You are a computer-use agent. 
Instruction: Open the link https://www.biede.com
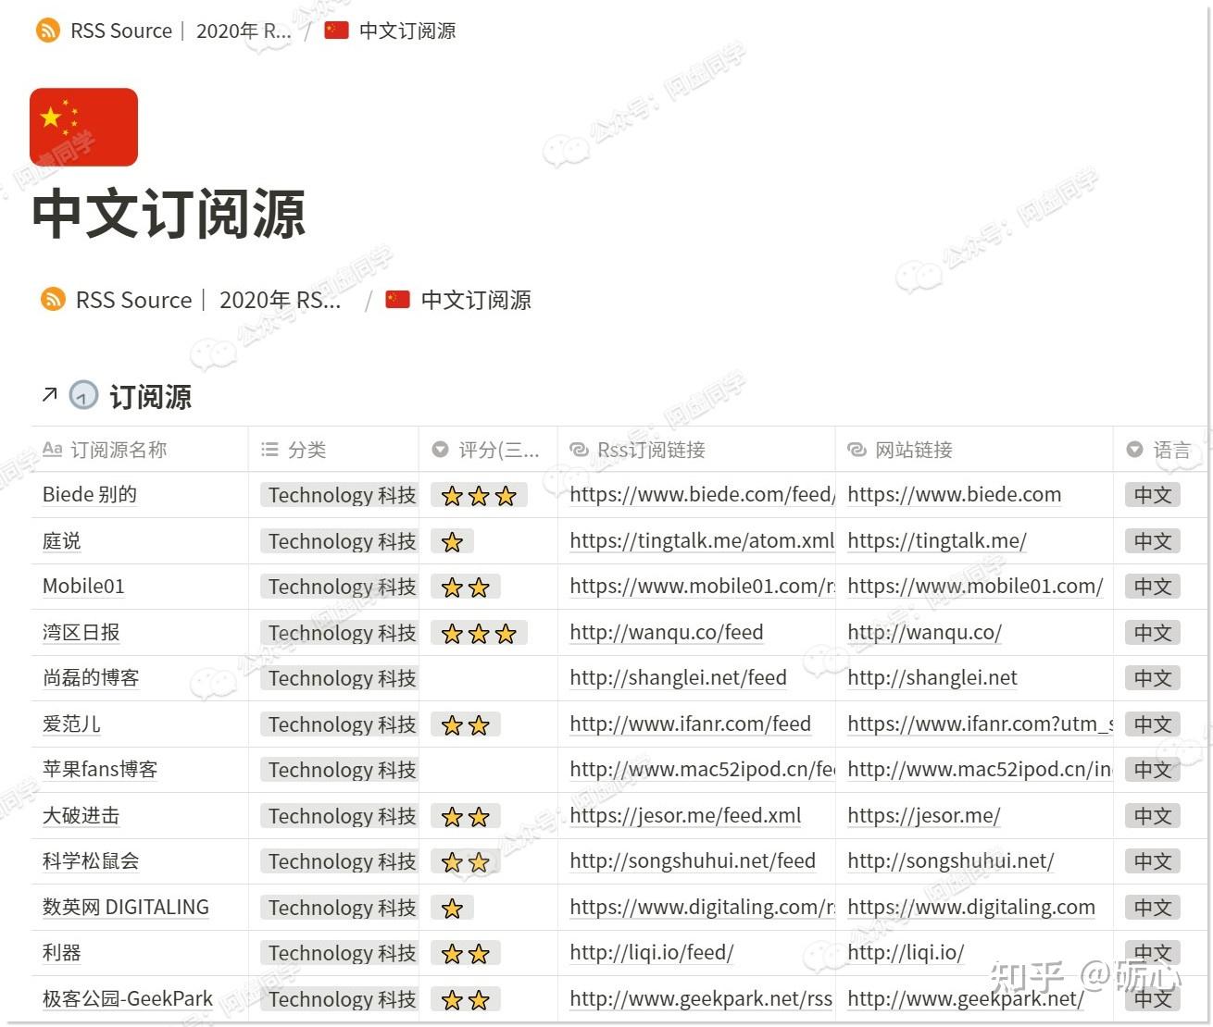coord(954,494)
